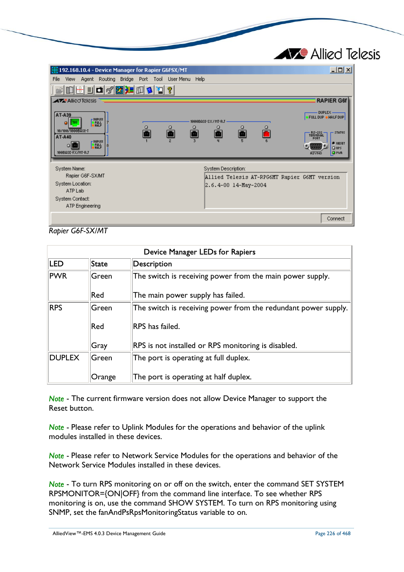This screenshot has height=572, width=404.
Task: Click the RS-232 terminal port connector
Action: pos(316,146)
